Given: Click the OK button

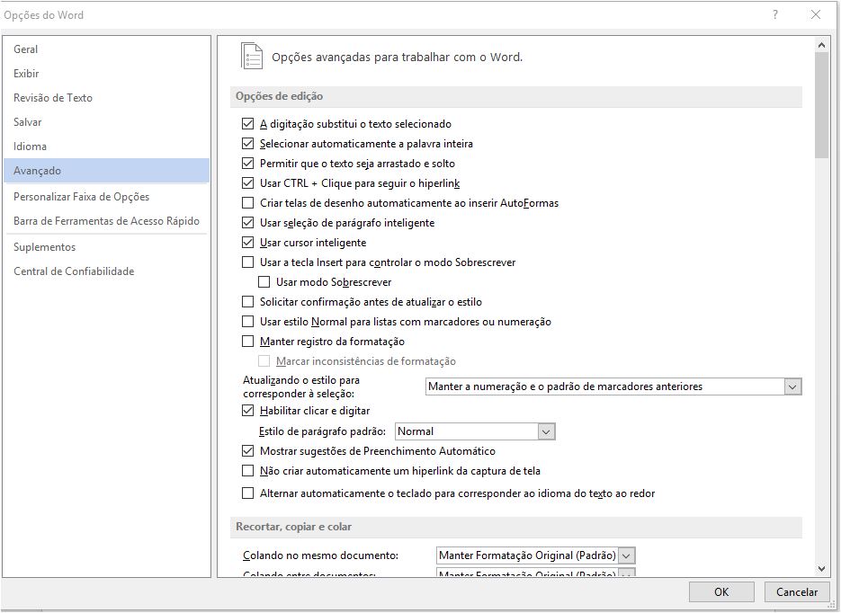Looking at the screenshot, I should coord(721,592).
